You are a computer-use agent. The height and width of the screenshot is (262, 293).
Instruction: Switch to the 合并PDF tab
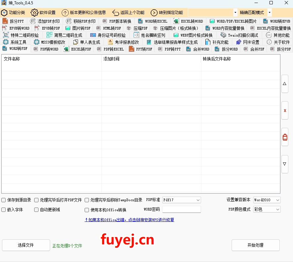point(254,49)
